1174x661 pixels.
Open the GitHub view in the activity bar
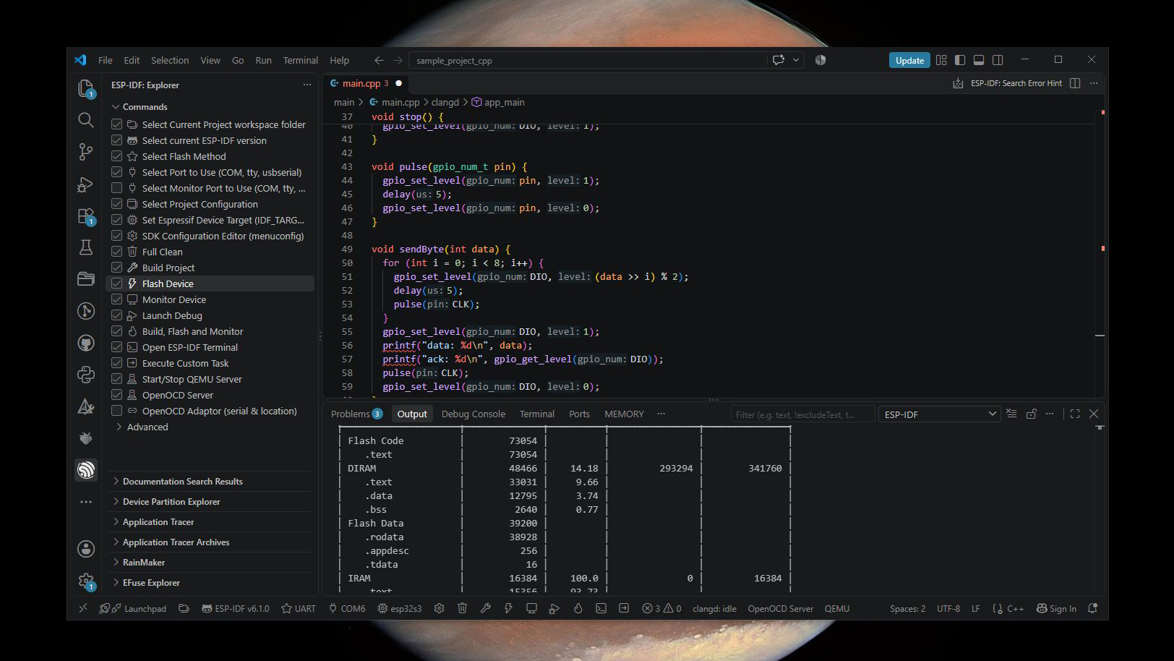[x=85, y=343]
